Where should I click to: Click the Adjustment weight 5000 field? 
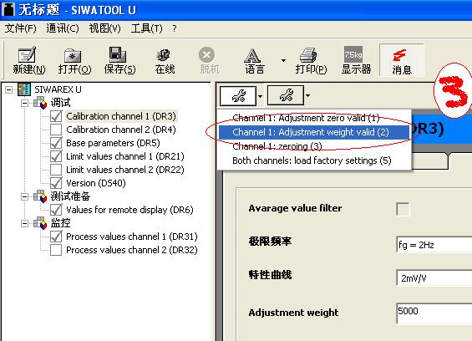pyautogui.click(x=434, y=313)
